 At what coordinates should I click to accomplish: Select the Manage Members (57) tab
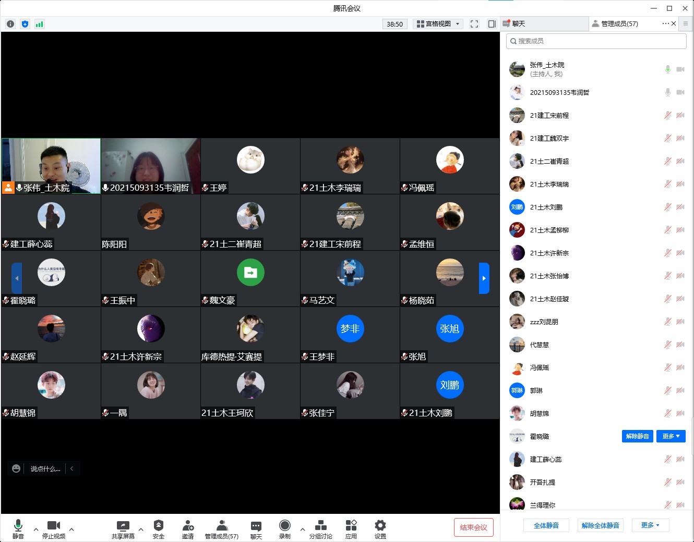pyautogui.click(x=619, y=24)
